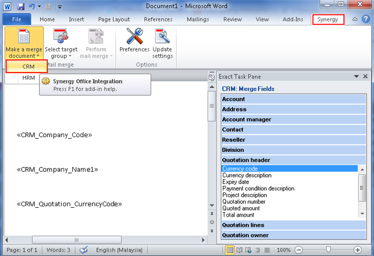Choose HRM from the merge document menu
This screenshot has width=374, height=256.
click(x=28, y=78)
